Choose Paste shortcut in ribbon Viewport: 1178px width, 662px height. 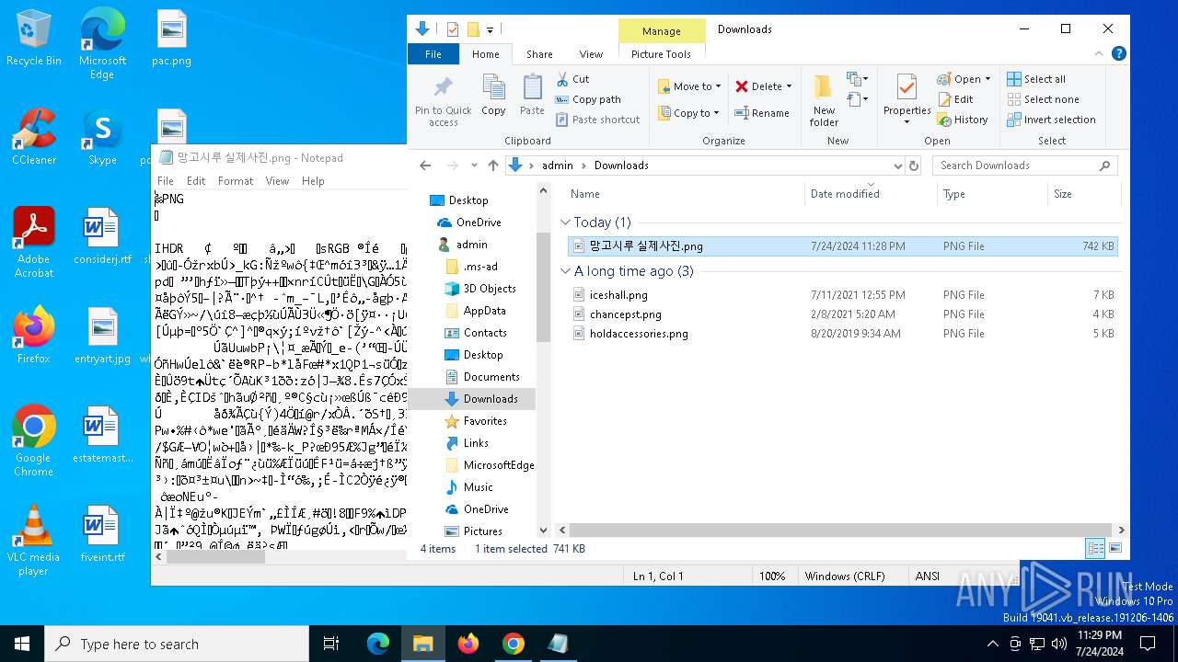[x=598, y=120]
